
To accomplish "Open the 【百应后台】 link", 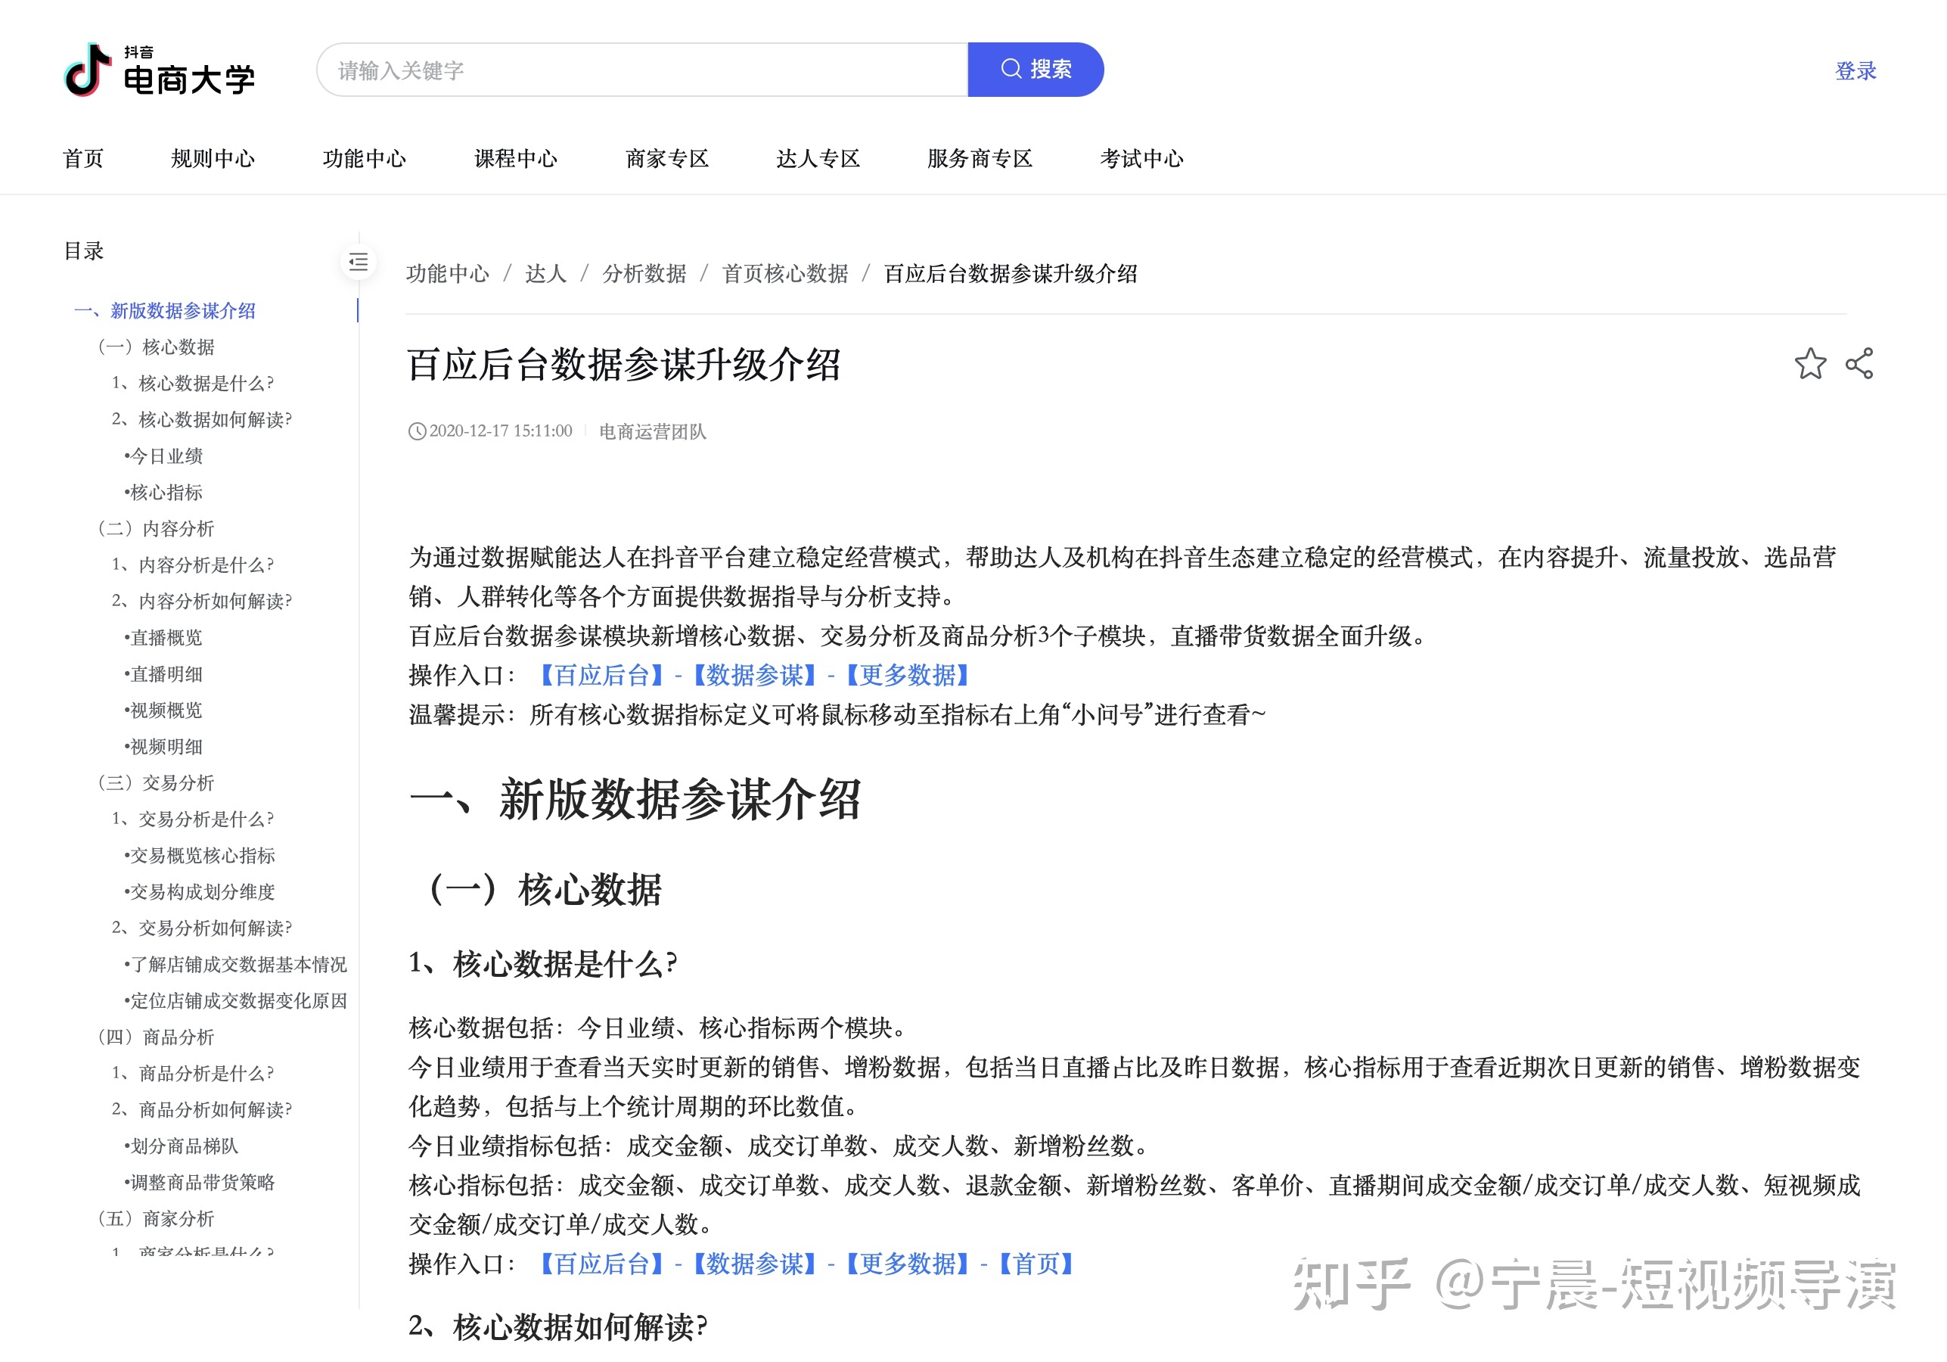I will coord(601,675).
